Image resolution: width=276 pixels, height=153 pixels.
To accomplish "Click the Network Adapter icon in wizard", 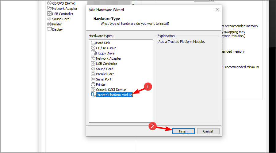I will (x=94, y=58).
